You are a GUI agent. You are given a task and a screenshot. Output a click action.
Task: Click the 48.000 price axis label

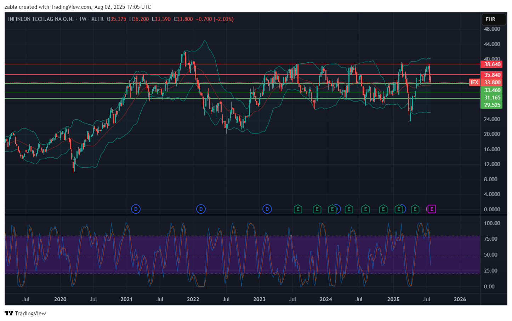492,29
